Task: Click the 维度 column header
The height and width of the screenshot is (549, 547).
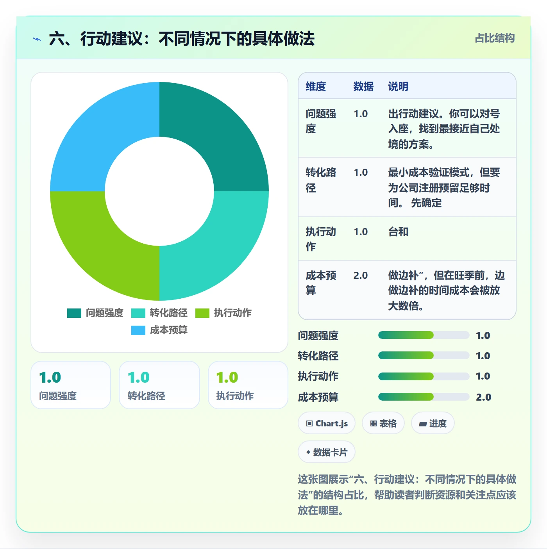Action: pyautogui.click(x=316, y=86)
